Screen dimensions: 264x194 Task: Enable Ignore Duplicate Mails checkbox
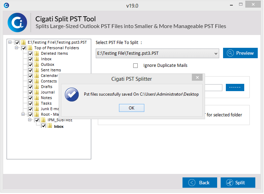pyautogui.click(x=135, y=65)
